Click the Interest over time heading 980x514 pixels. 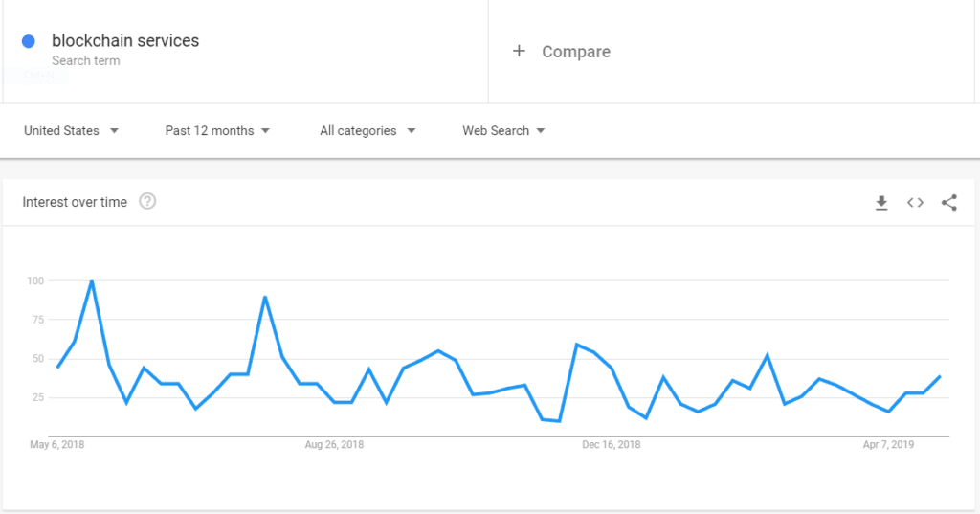[75, 202]
